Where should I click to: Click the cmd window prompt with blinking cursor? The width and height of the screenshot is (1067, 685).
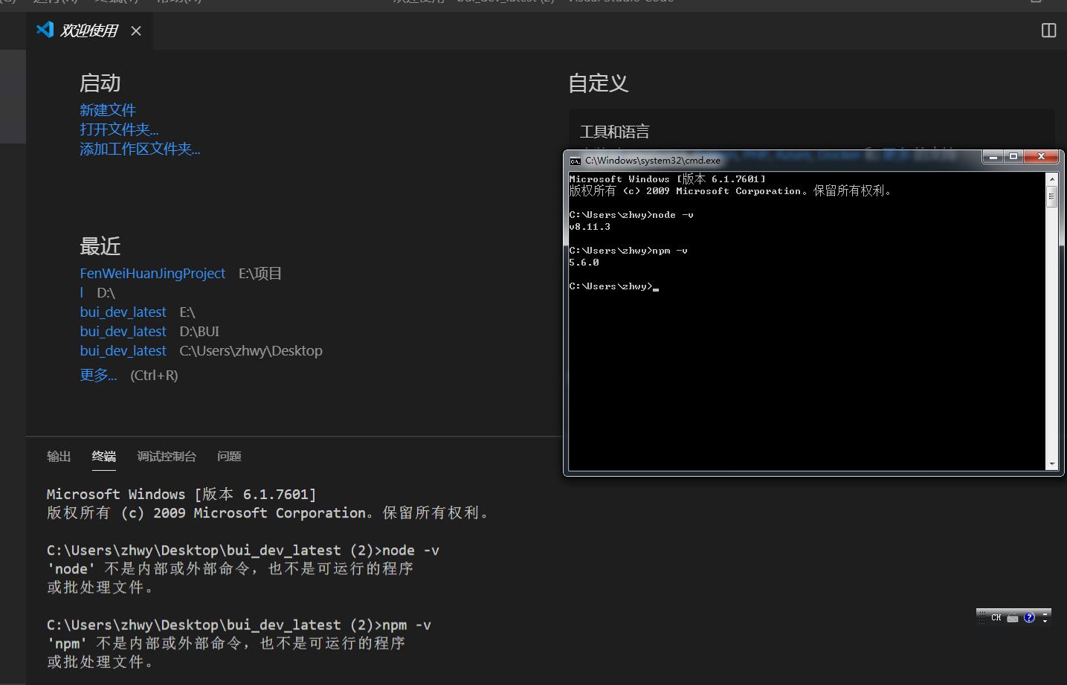(x=613, y=286)
